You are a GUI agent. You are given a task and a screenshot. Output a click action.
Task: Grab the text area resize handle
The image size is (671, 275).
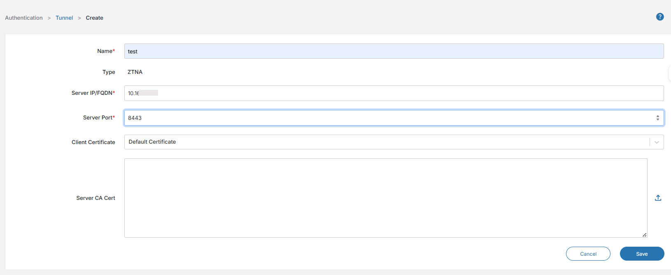644,235
